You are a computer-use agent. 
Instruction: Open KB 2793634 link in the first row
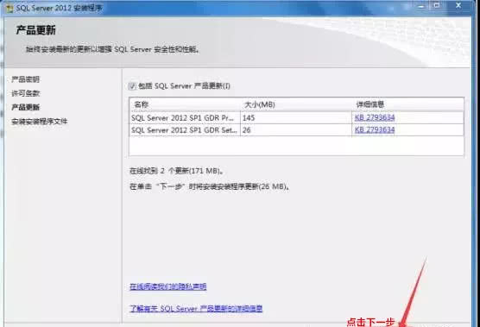pos(375,117)
